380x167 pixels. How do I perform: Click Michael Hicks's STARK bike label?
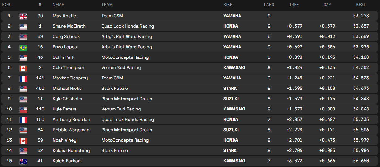click(x=230, y=88)
